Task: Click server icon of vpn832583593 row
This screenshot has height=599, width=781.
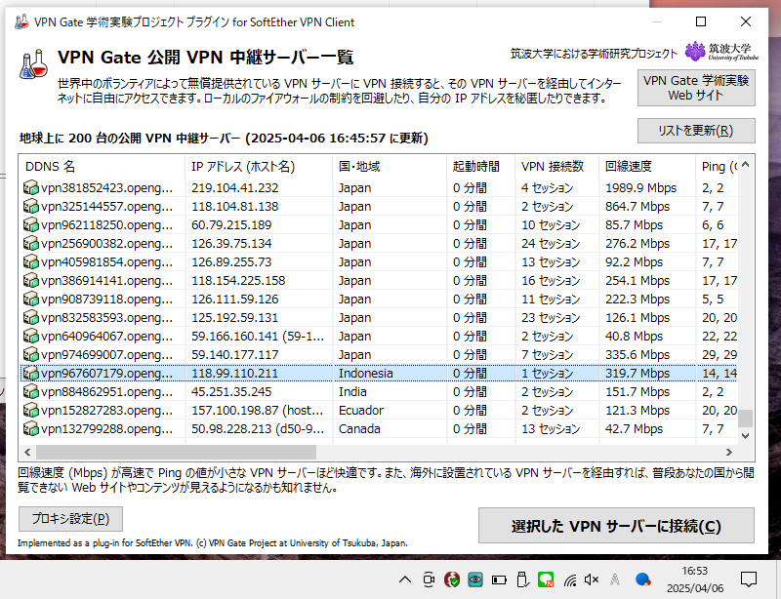Action: pyautogui.click(x=31, y=317)
